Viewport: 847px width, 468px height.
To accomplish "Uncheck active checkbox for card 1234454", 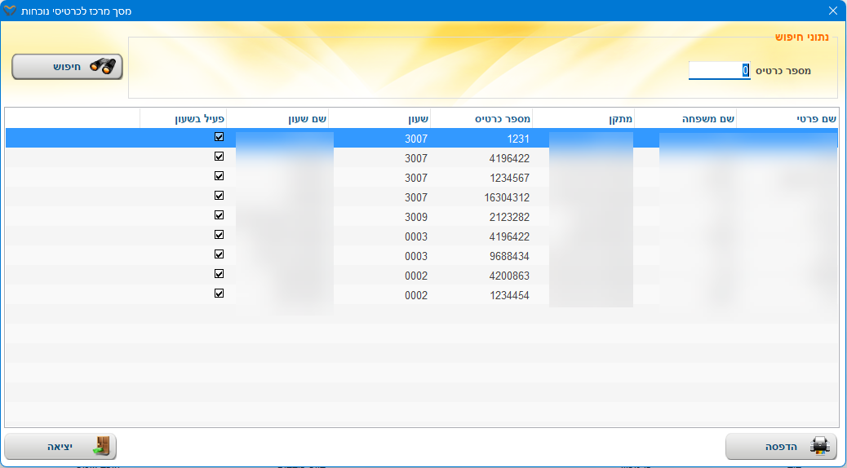I will point(219,294).
